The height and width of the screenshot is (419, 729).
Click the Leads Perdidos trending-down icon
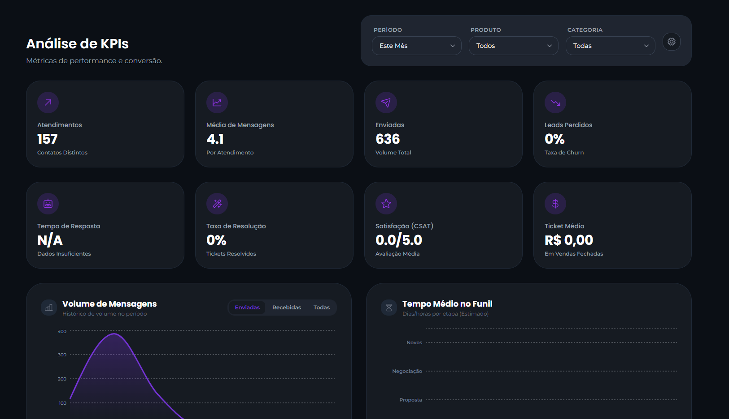point(555,103)
